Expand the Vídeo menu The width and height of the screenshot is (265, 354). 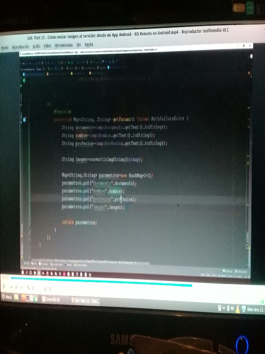47,46
